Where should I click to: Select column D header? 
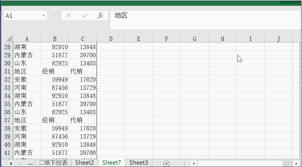pos(111,39)
